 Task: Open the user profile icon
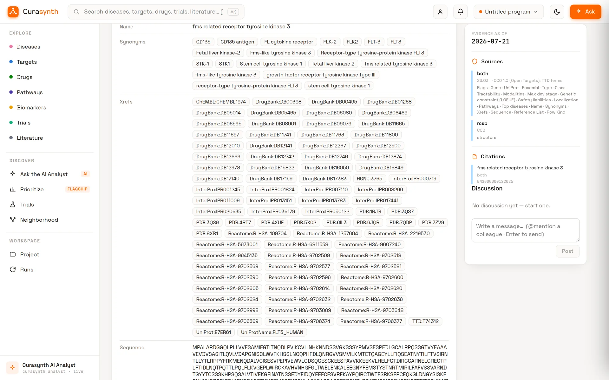(x=440, y=12)
